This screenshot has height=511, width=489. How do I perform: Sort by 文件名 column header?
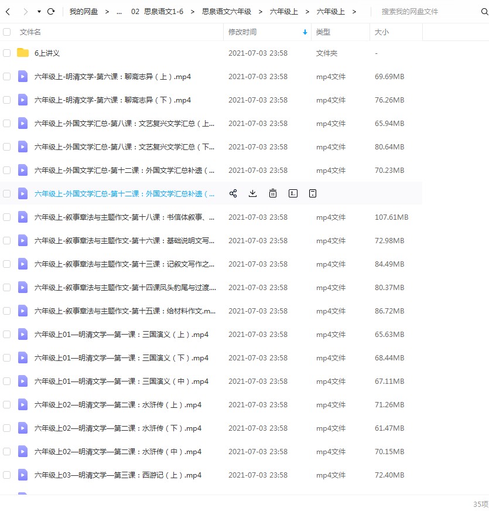(30, 32)
